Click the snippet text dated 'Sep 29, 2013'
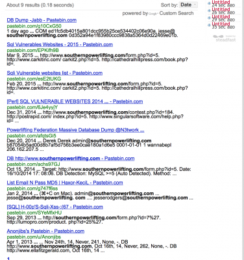This screenshot has height=260, width=244. click(84, 220)
